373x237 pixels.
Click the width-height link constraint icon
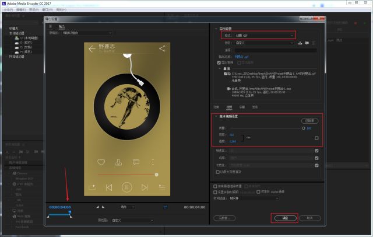(248, 138)
